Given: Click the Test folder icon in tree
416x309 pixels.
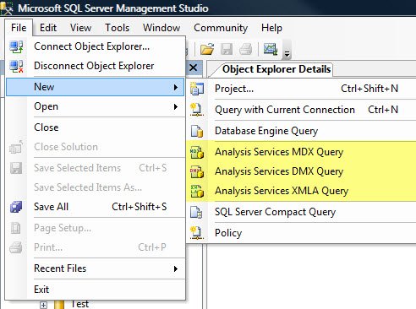Looking at the screenshot, I should (x=58, y=305).
